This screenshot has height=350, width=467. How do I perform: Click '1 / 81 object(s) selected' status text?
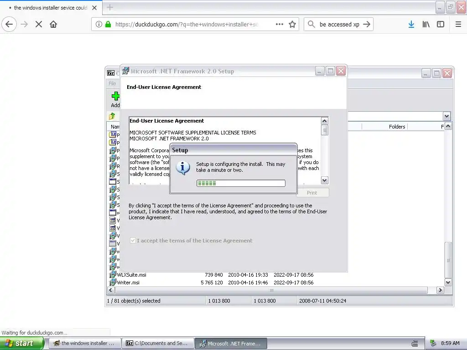pos(134,301)
